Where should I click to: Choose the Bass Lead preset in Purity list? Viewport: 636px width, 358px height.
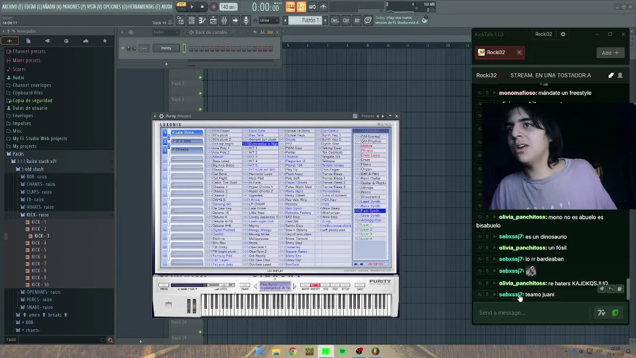pos(221,161)
